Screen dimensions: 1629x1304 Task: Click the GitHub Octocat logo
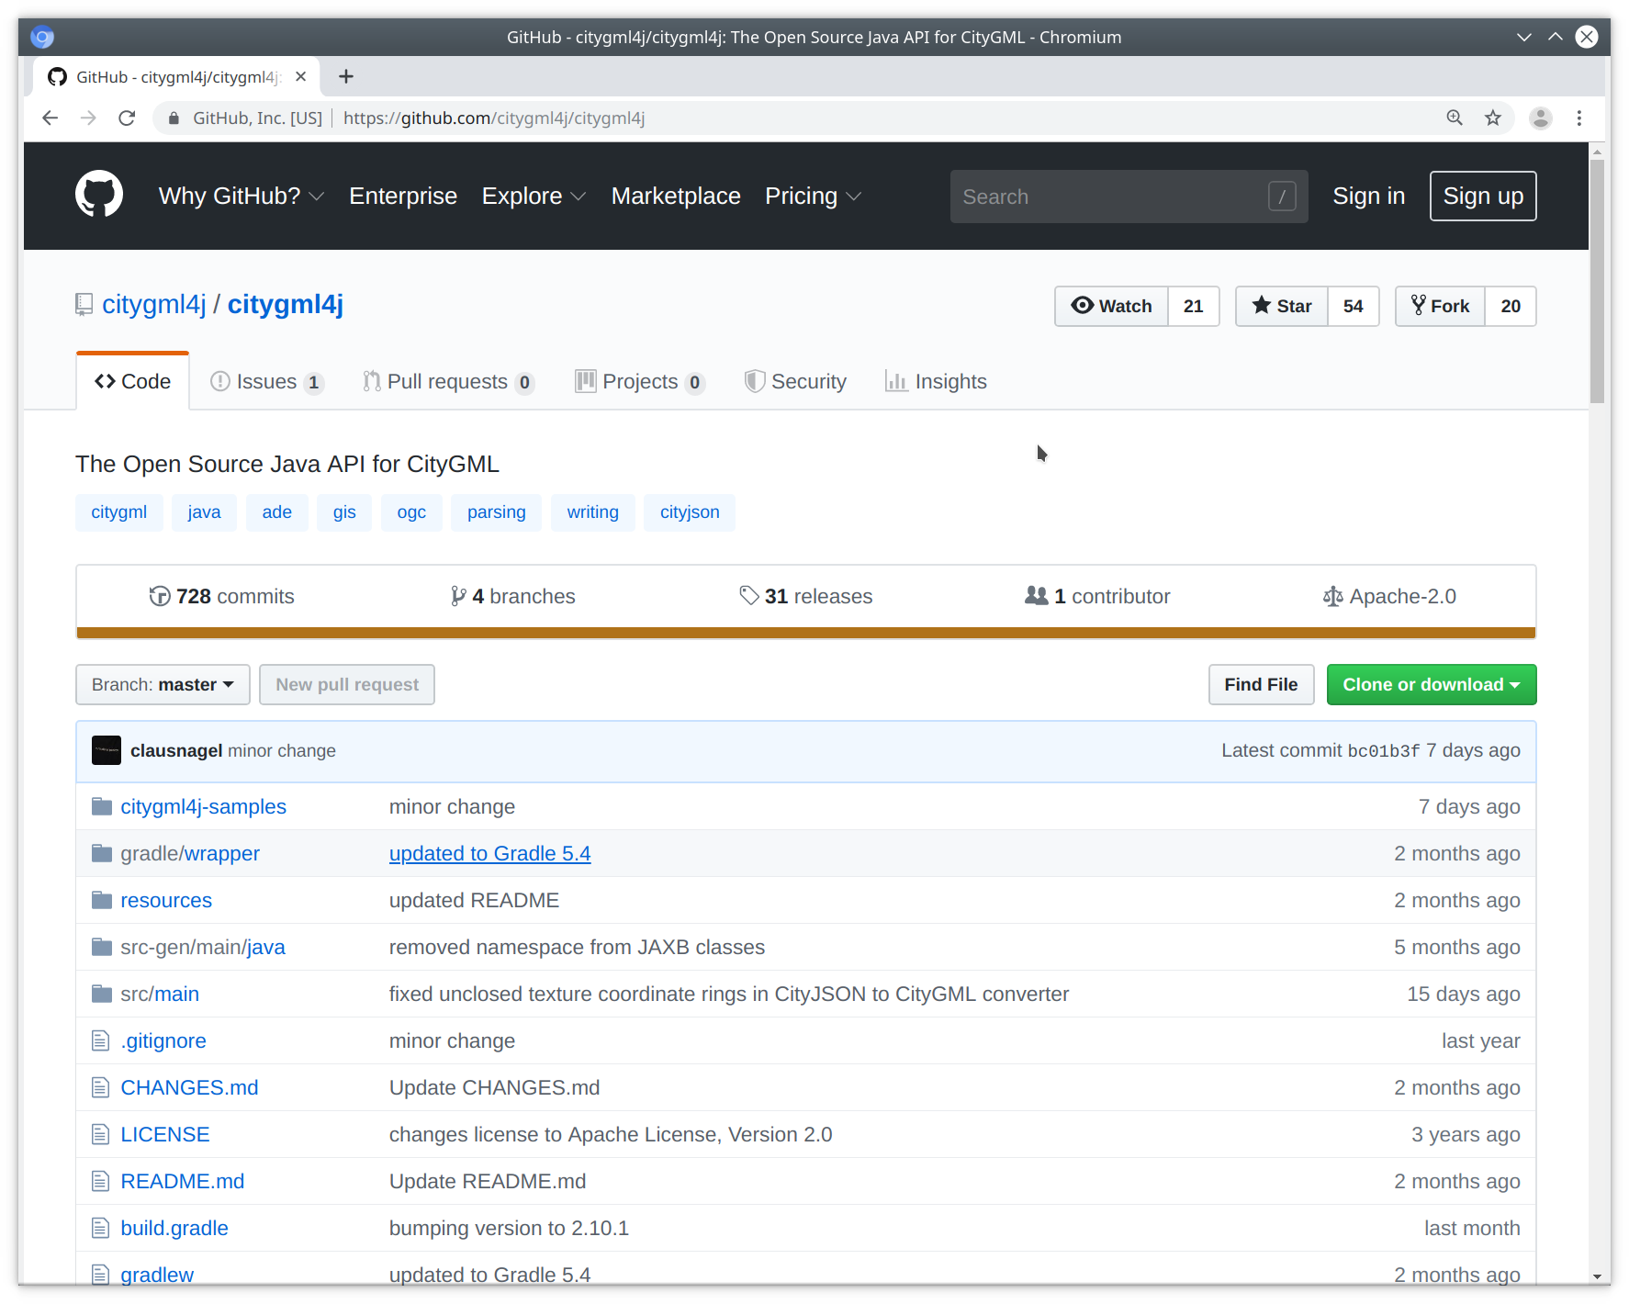tap(98, 195)
